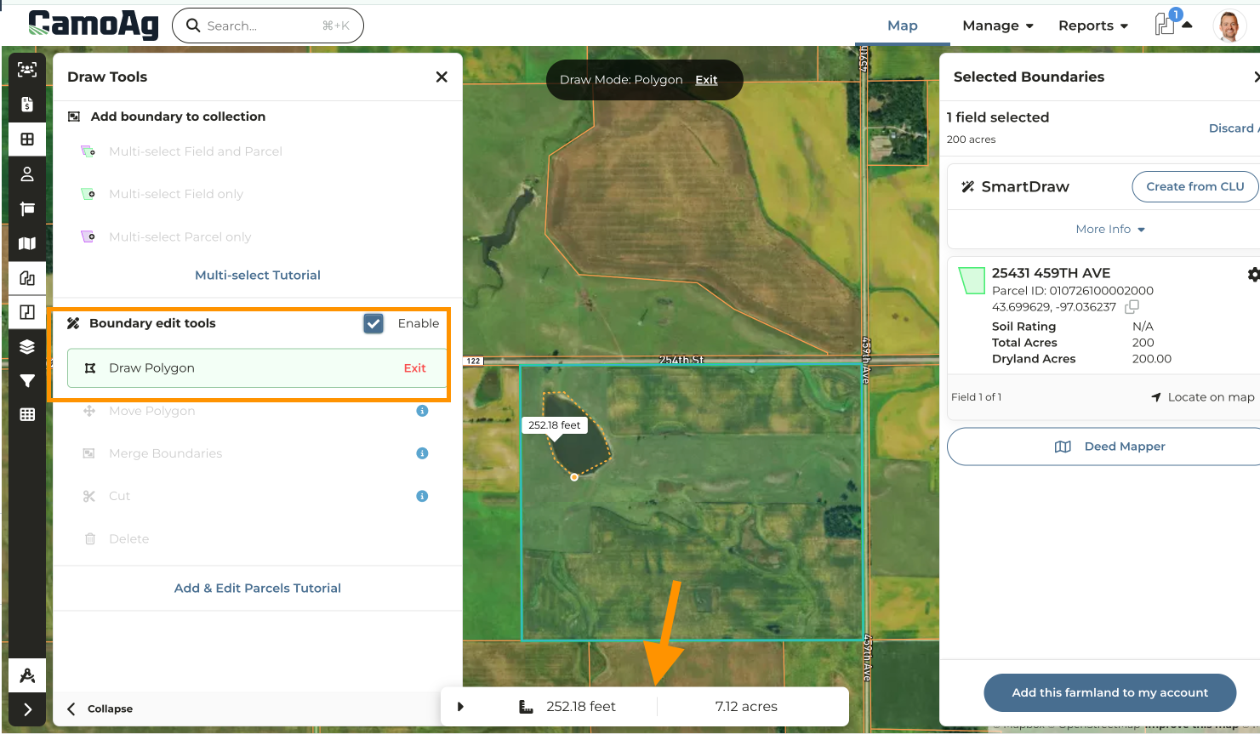This screenshot has width=1260, height=740.
Task: Select the map layers stack icon
Action: click(x=26, y=347)
